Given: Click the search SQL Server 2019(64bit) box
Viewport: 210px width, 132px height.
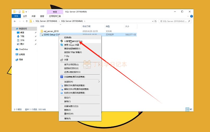Looking at the screenshot, I should click(175, 21).
